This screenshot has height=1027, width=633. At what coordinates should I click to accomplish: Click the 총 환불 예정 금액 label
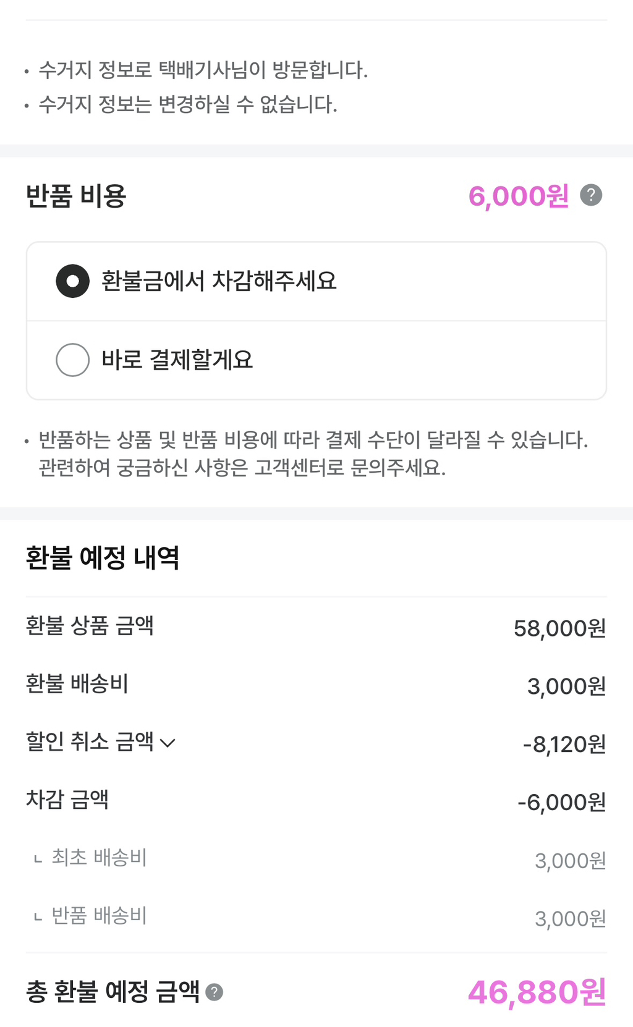tap(113, 992)
